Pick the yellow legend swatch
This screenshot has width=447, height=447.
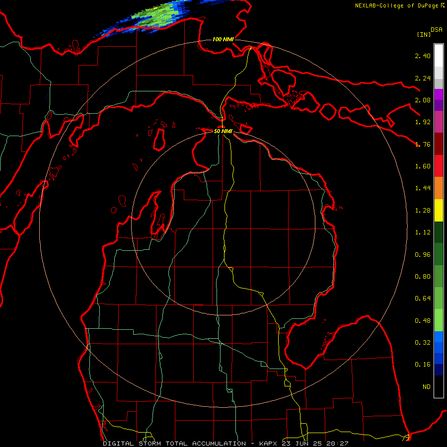click(439, 211)
